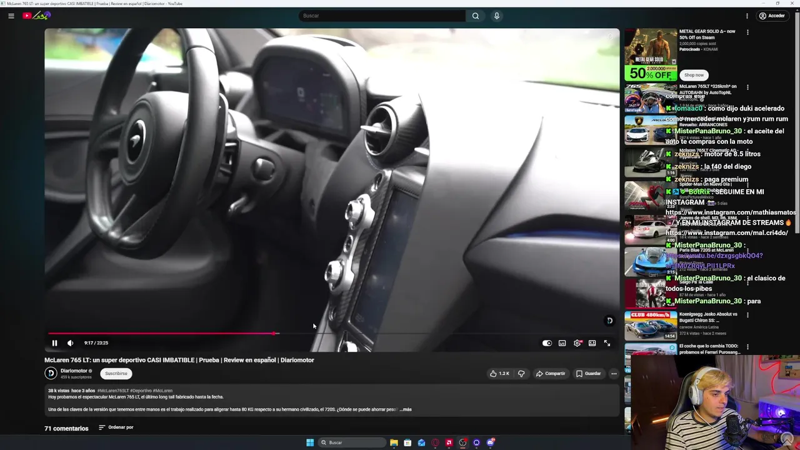
Task: Click the '71 comentarios' heading
Action: coord(66,429)
